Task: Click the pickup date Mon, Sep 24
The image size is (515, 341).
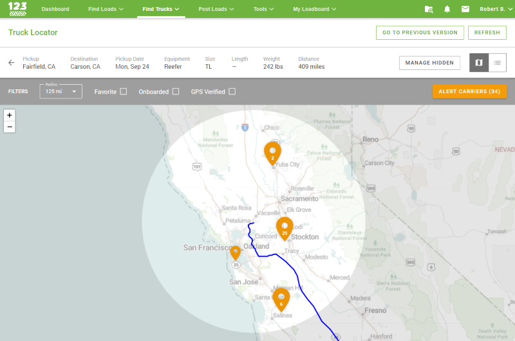Action: point(132,67)
